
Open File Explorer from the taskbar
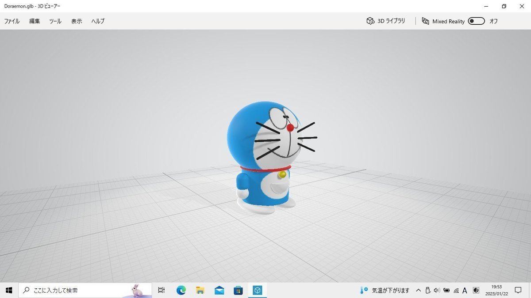[x=200, y=290]
